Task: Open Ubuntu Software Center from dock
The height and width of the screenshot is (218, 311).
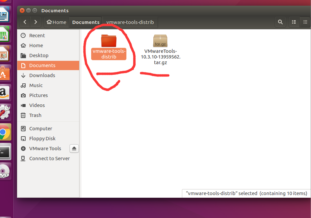Action: [x=5, y=73]
